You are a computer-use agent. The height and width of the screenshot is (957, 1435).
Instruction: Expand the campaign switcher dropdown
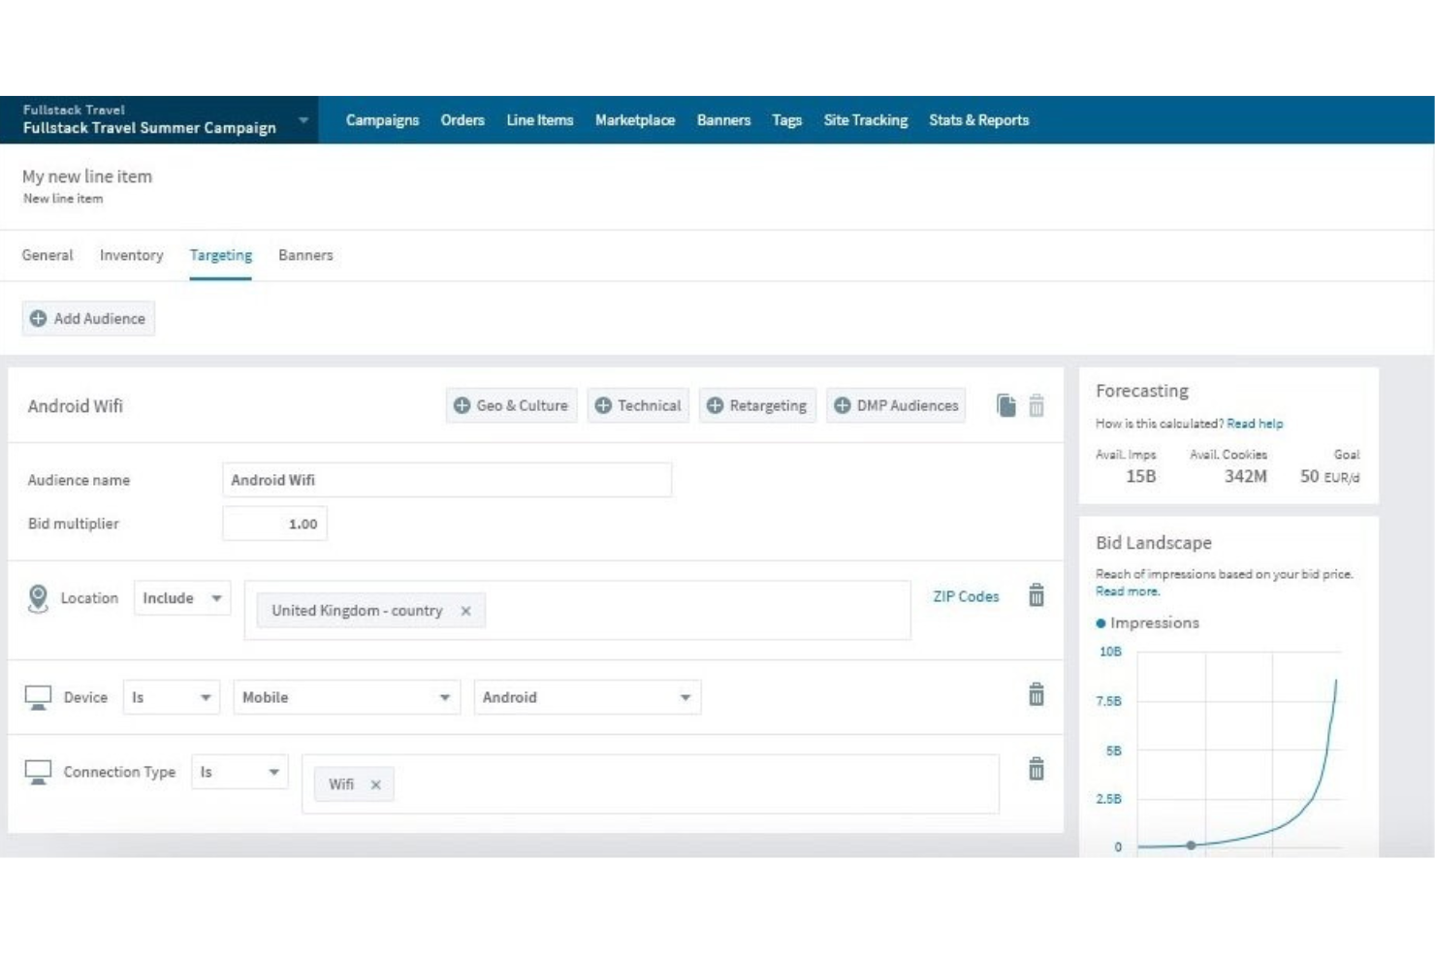tap(303, 118)
